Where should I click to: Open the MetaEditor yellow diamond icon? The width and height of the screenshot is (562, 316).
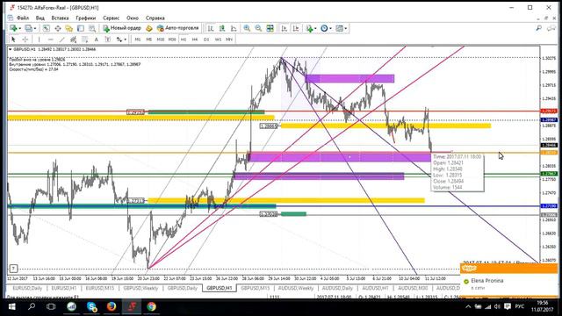tap(149, 28)
